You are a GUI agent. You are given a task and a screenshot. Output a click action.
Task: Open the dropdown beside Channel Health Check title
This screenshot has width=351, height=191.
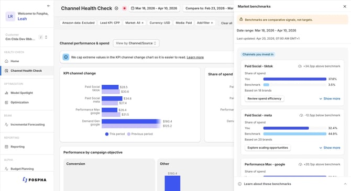click(x=116, y=8)
